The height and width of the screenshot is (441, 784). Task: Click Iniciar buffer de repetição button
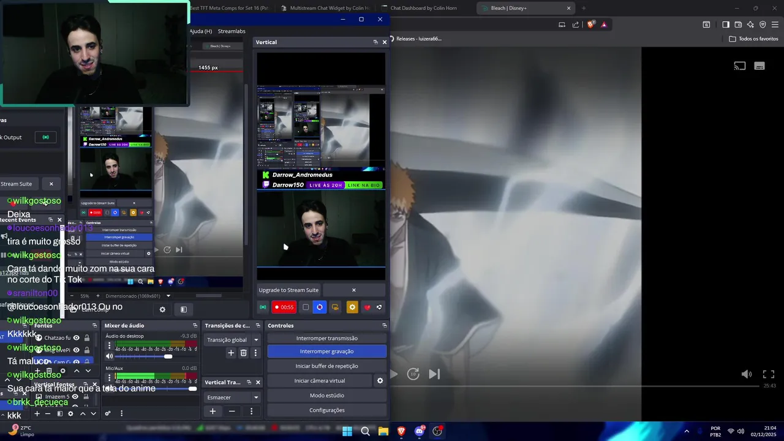point(327,366)
